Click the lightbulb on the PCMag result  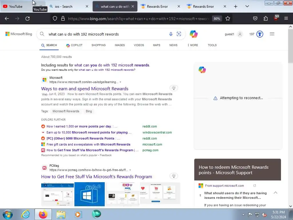point(174,176)
